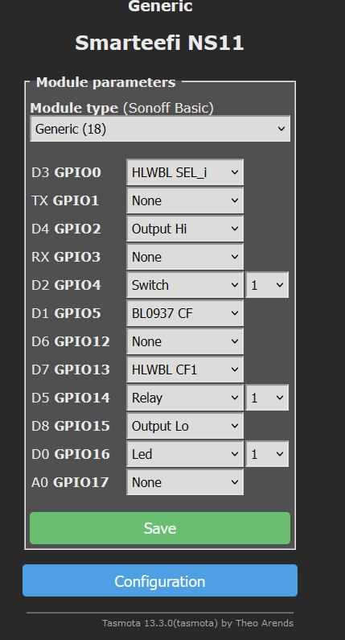Viewport: 345px width, 640px height.
Task: Change the GPIO14 Relay index number
Action: coord(267,398)
